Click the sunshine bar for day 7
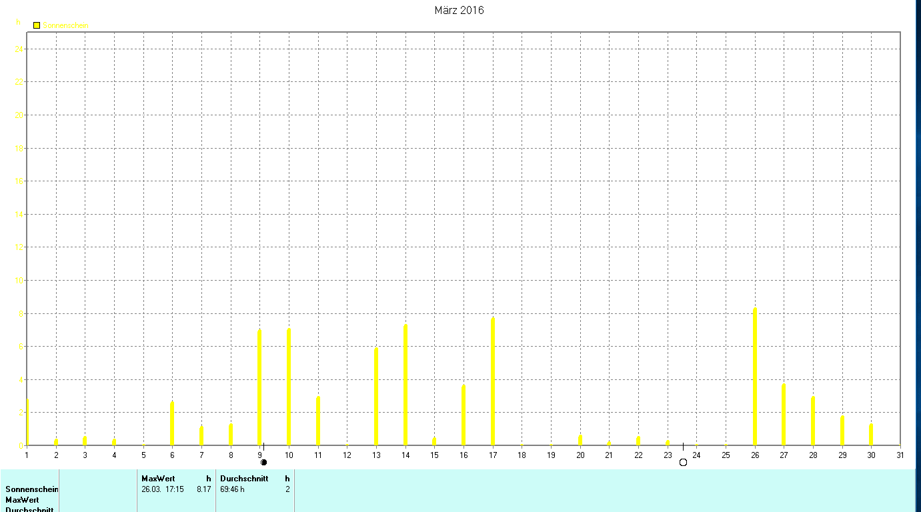 [201, 435]
